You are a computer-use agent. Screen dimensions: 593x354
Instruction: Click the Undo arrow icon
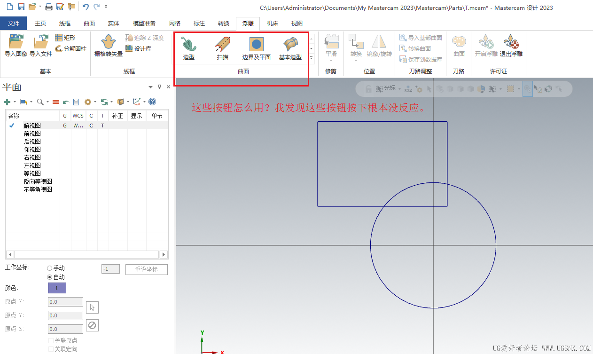(x=86, y=7)
